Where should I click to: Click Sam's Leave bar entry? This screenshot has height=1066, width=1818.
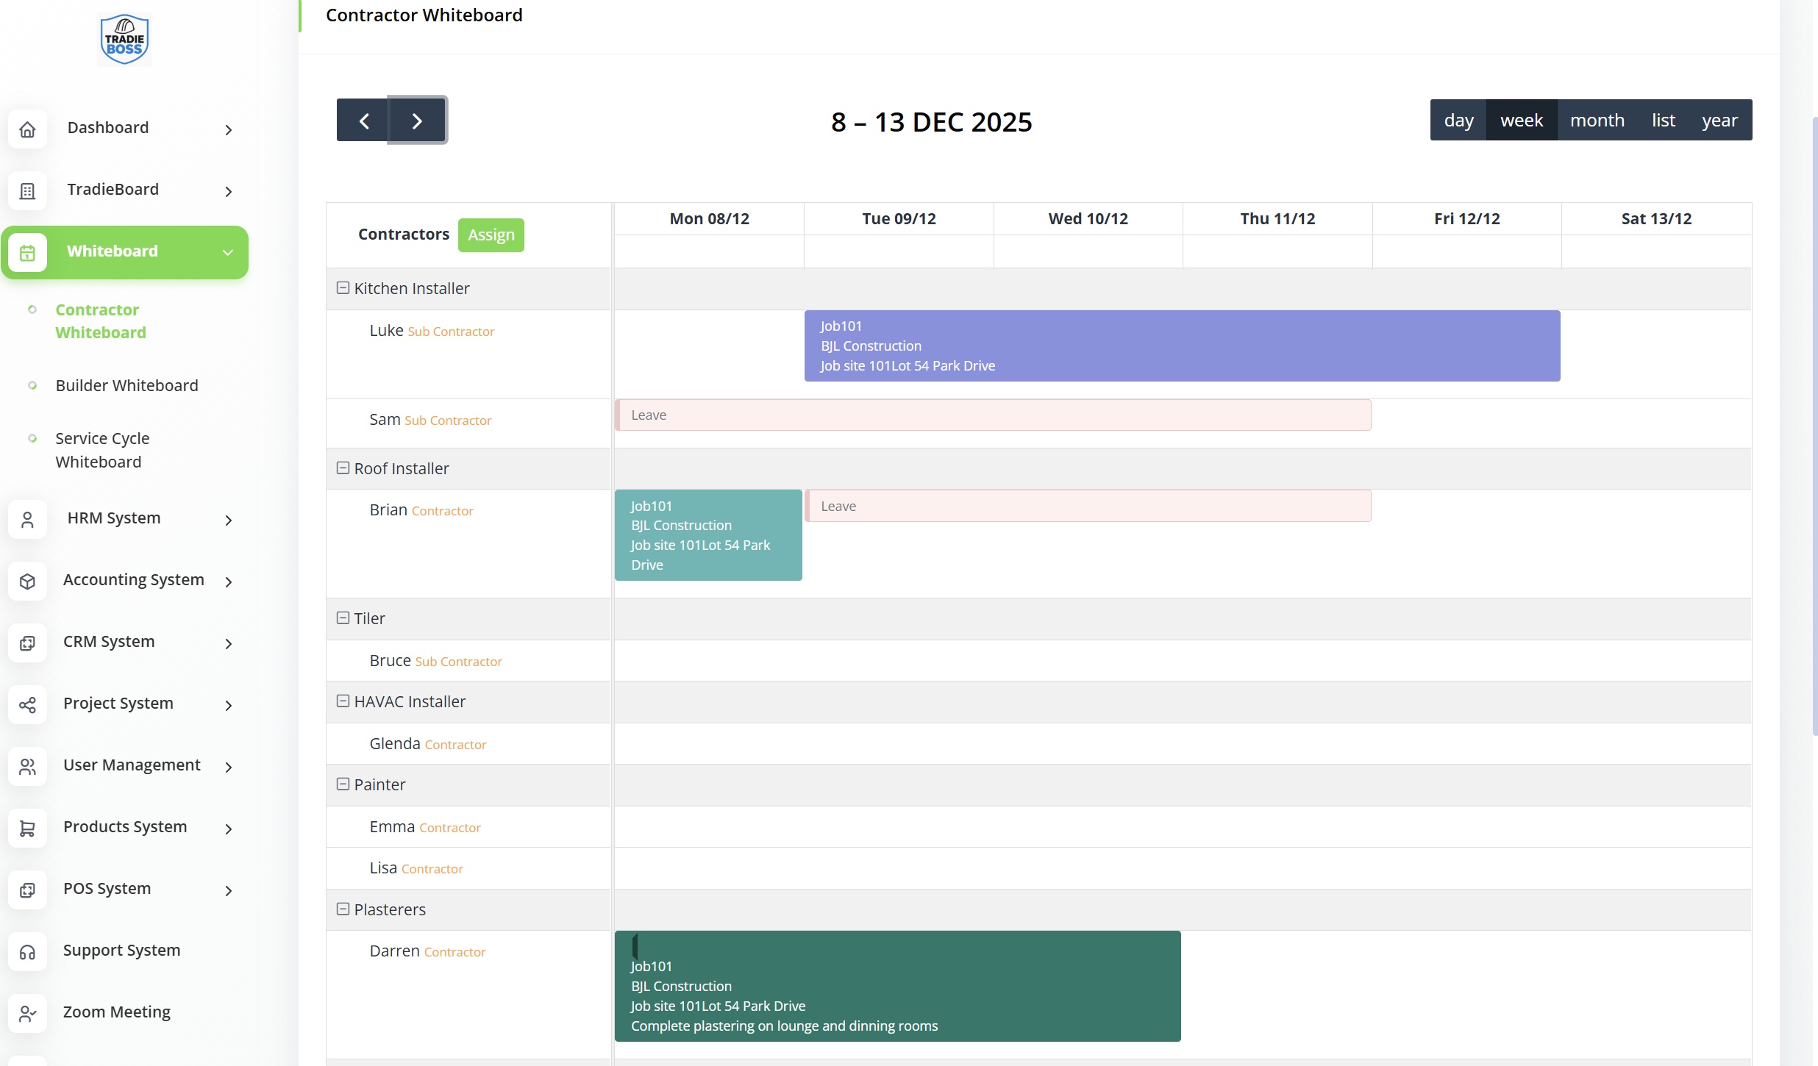[x=992, y=415]
